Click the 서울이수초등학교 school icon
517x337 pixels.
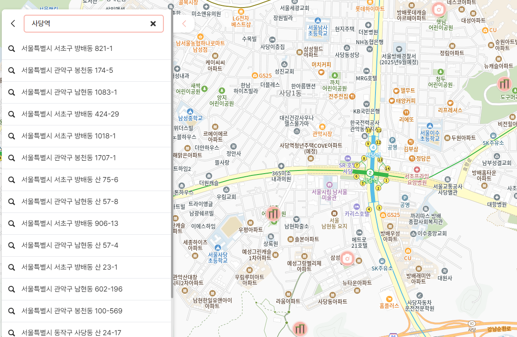(x=429, y=125)
